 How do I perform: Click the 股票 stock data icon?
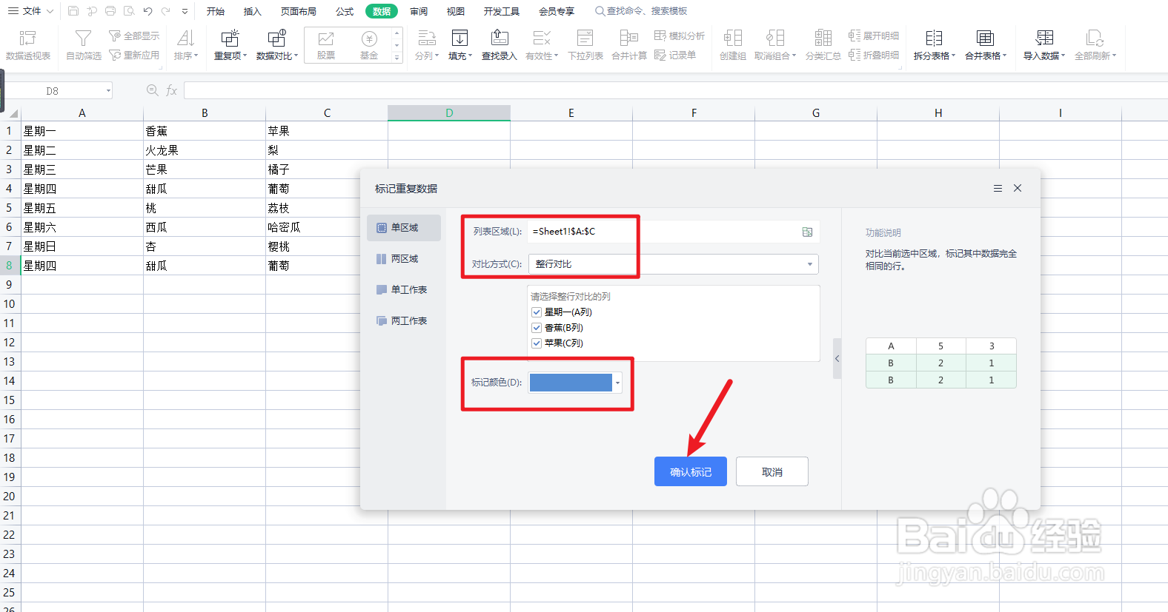[326, 38]
